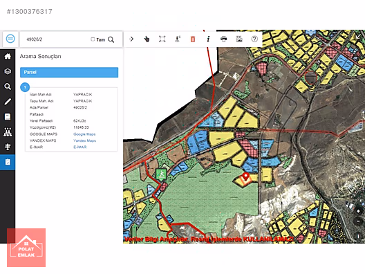365x274 pixels.
Task: Click the red location pin on map
Action: coord(245,176)
